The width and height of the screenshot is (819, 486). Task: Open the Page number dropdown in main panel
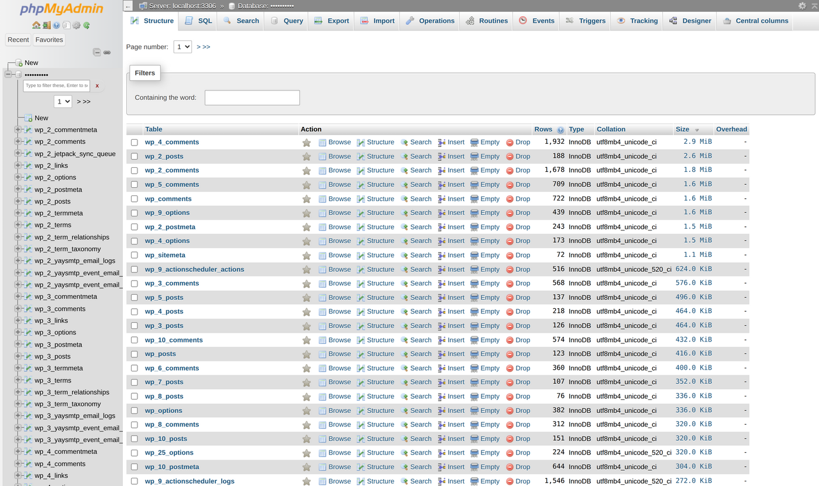183,47
